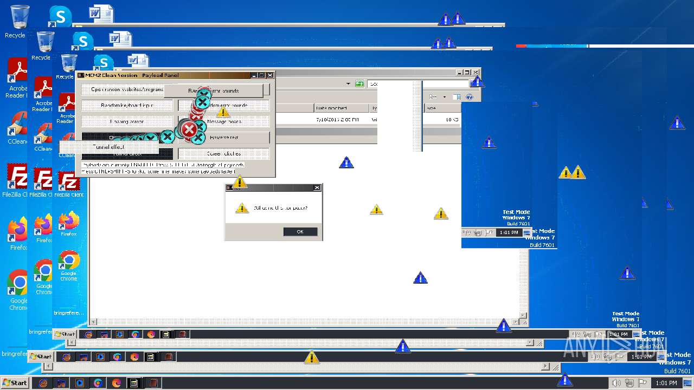The height and width of the screenshot is (390, 694).
Task: Click Explorer search input field
Action: (x=418, y=84)
